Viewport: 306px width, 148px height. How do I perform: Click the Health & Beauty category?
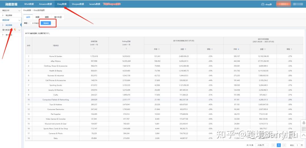(56, 71)
